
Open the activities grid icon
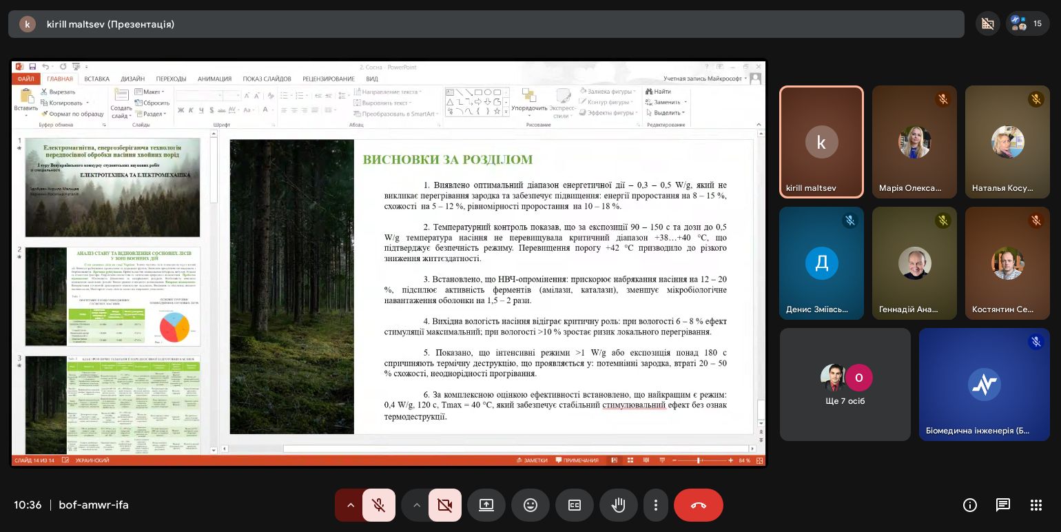pos(1036,505)
